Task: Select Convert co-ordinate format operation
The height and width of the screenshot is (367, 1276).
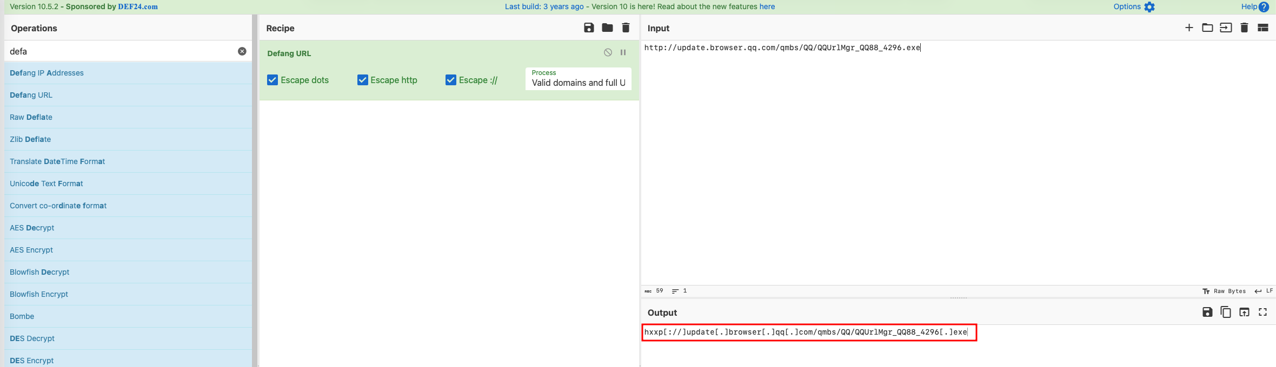Action: (128, 206)
